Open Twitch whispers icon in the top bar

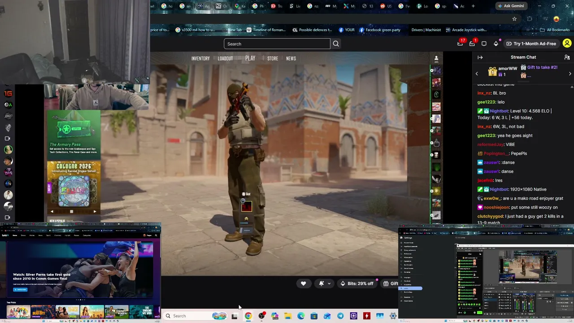pos(484,44)
